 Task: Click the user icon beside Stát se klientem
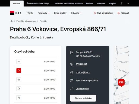click(x=95, y=13)
